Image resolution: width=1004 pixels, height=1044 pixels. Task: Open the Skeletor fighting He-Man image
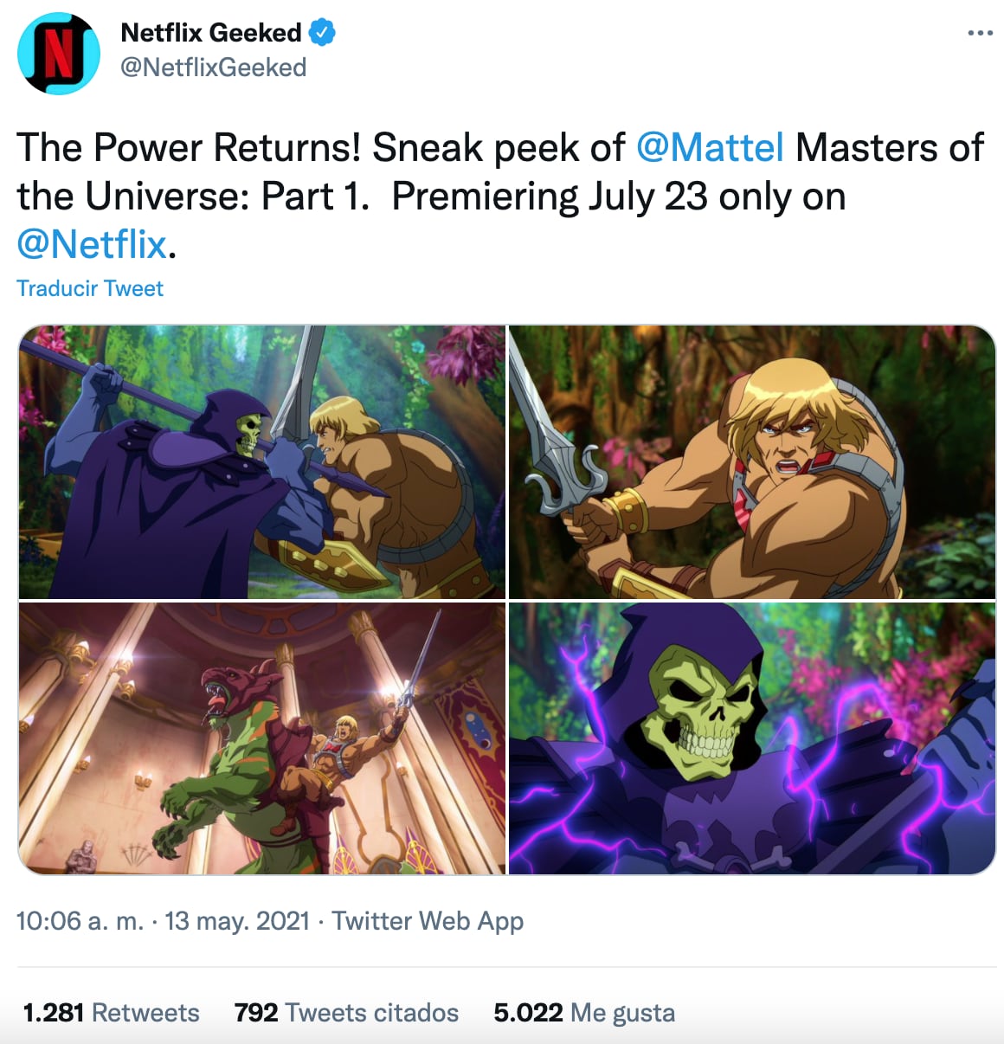click(x=262, y=462)
